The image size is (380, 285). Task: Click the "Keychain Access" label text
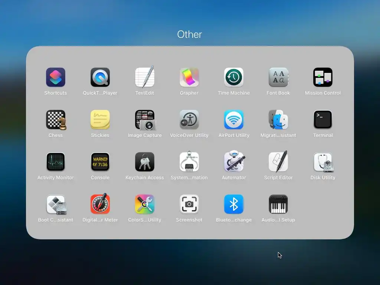point(145,178)
